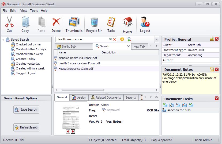This screenshot has height=144, width=222.
Task: Click the Logout user icon
Action: [x=145, y=22]
